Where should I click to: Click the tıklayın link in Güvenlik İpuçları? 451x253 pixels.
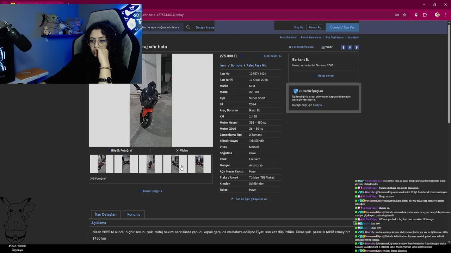(317, 105)
